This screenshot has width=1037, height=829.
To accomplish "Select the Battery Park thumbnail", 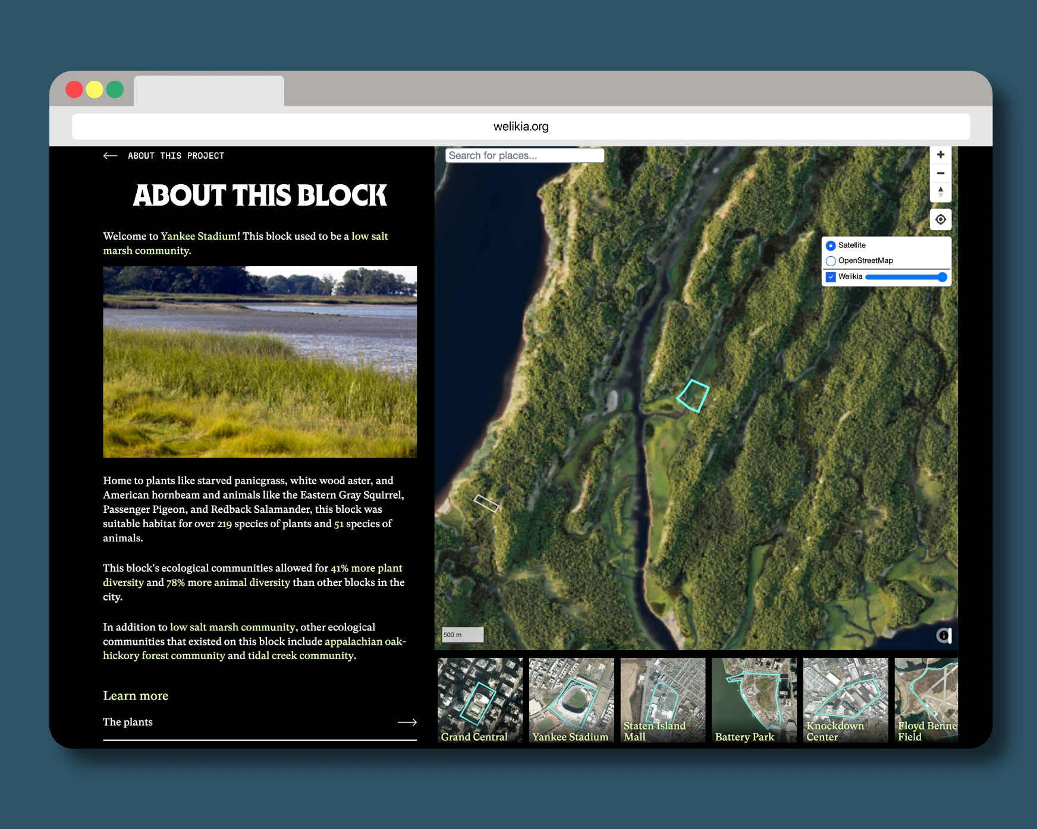I will pyautogui.click(x=753, y=700).
